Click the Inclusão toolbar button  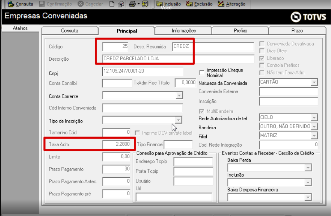168,4
